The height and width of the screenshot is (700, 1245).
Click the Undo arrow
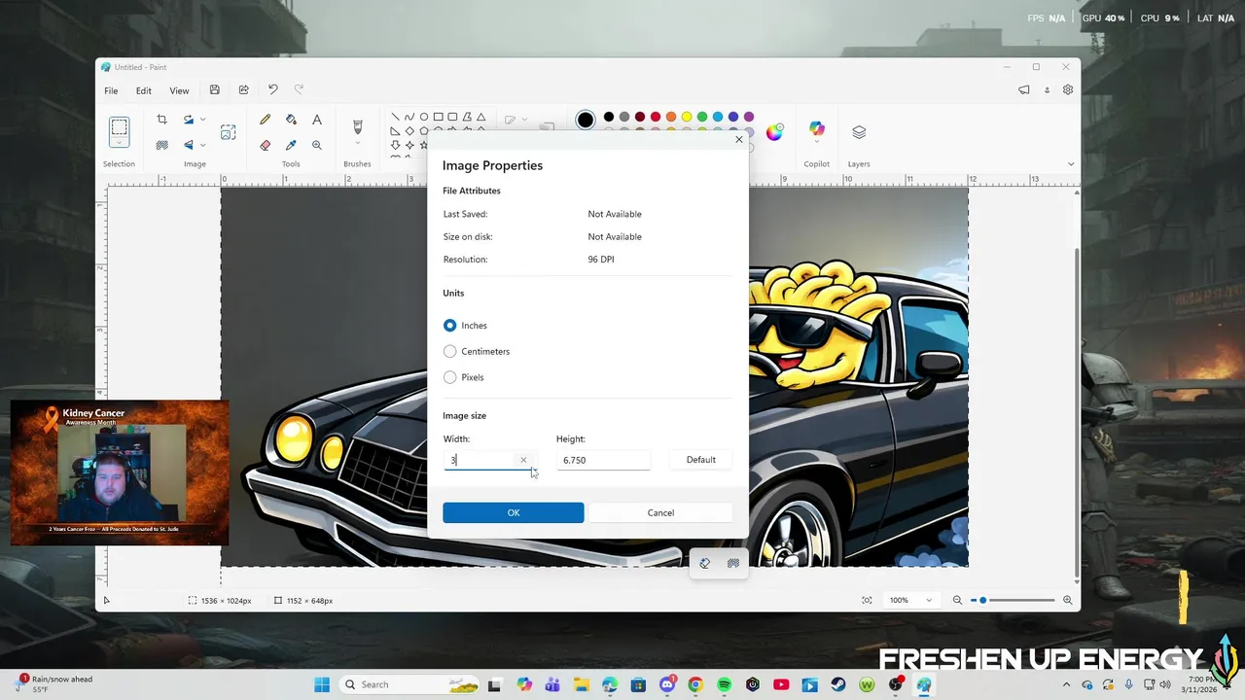pyautogui.click(x=272, y=90)
